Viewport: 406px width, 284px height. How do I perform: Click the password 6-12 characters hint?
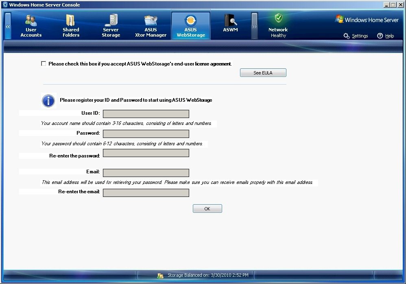(122, 143)
